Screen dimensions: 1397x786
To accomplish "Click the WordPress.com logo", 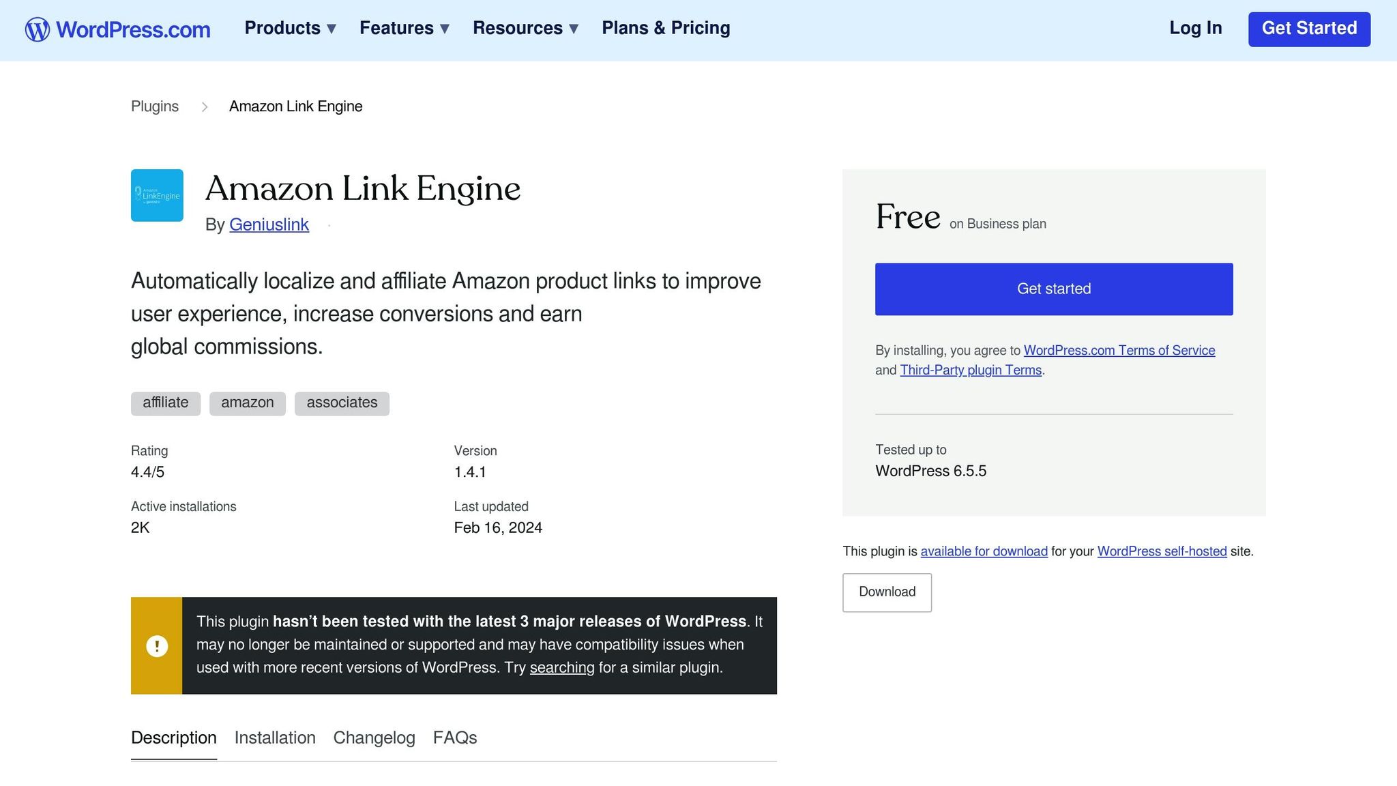I will point(117,29).
